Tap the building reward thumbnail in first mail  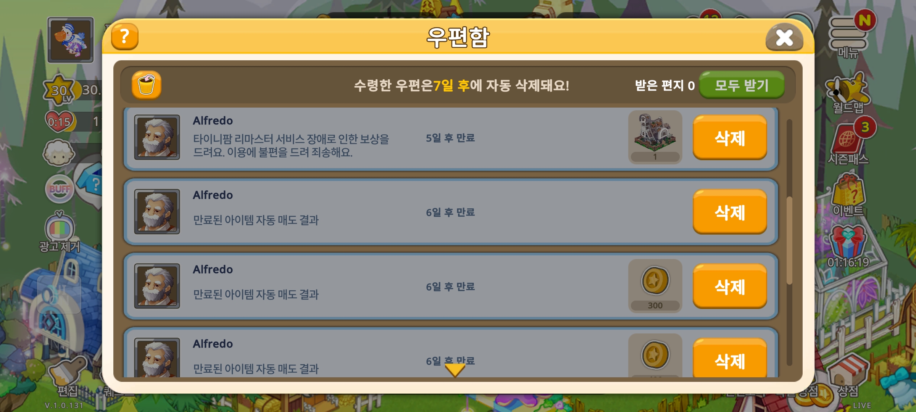(655, 137)
